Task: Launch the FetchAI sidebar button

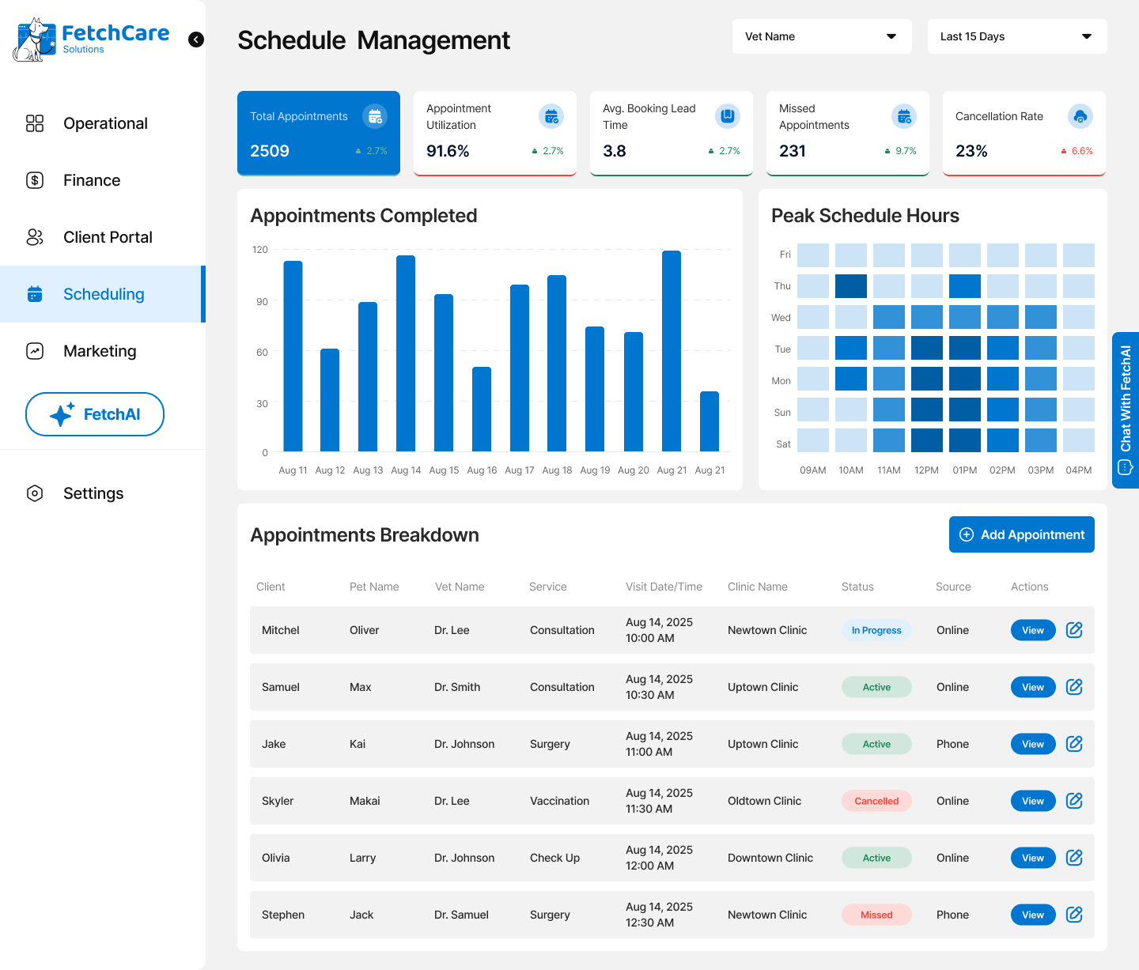Action: click(x=95, y=414)
